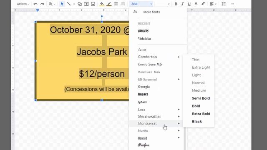Choose the recent font Bangers
Viewport: 267px width, 150px height.
(143, 31)
